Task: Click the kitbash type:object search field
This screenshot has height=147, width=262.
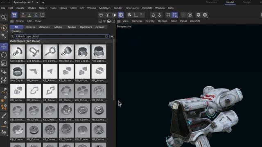Action: [x=62, y=36]
